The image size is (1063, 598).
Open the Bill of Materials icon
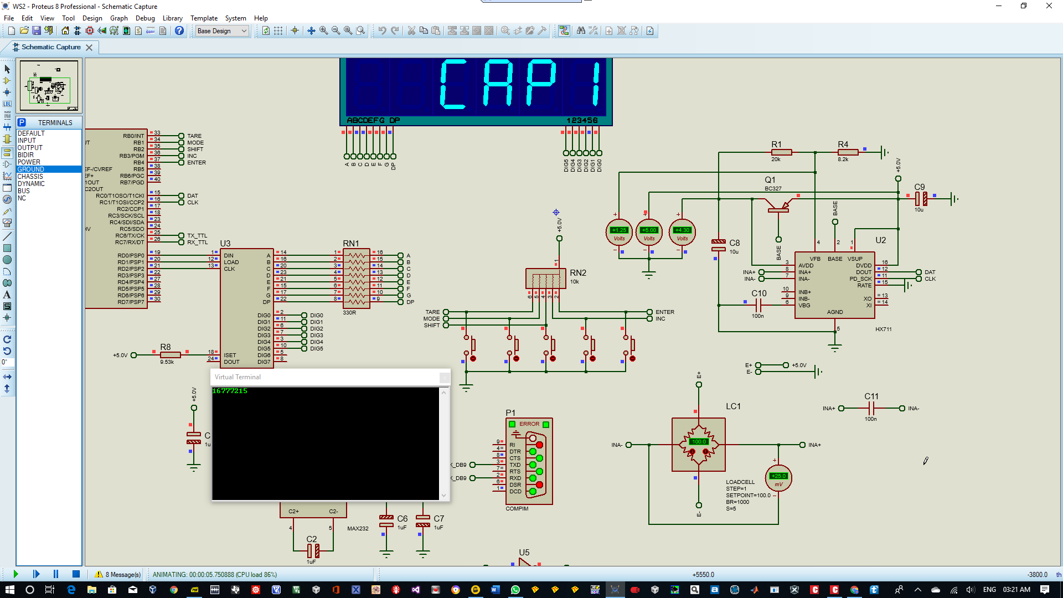(138, 30)
